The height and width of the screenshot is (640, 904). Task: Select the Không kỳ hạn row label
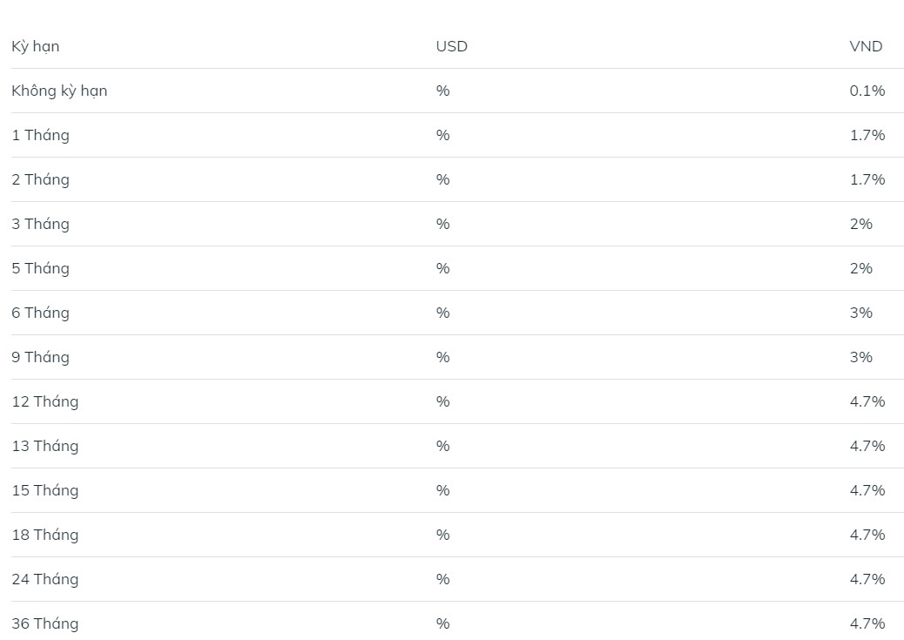[59, 91]
